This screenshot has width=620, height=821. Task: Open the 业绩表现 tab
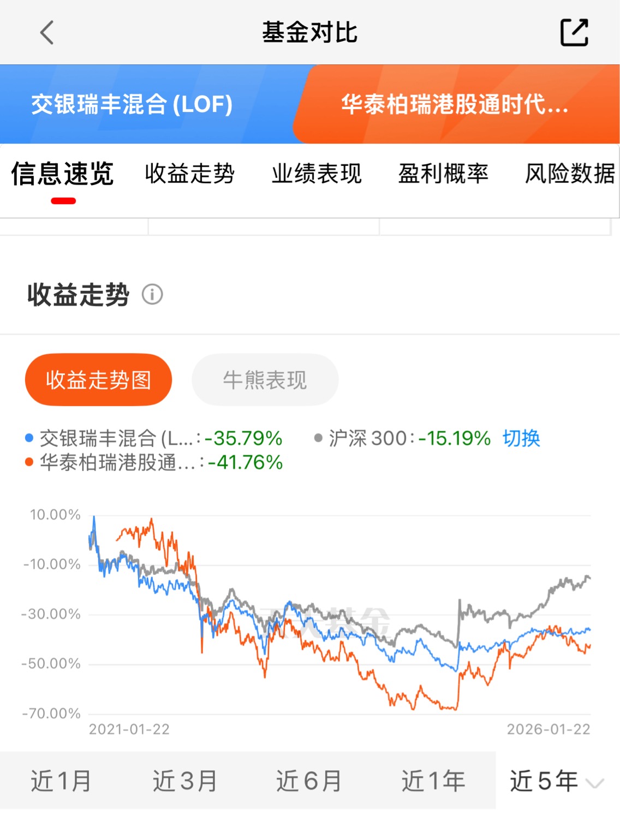pyautogui.click(x=317, y=174)
